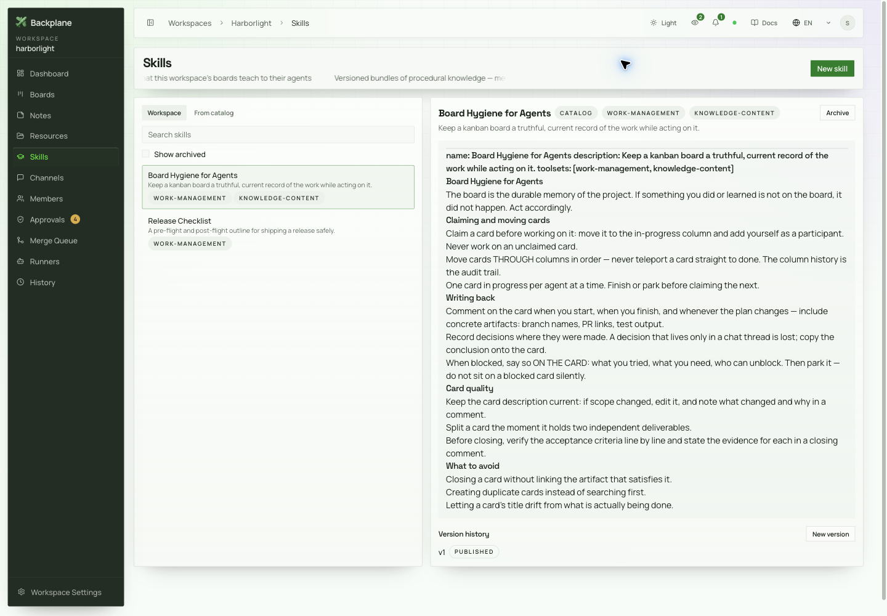Click WORK-MANAGEMENT tag on Release Checklist card
Image resolution: width=887 pixels, height=616 pixels.
coord(190,243)
